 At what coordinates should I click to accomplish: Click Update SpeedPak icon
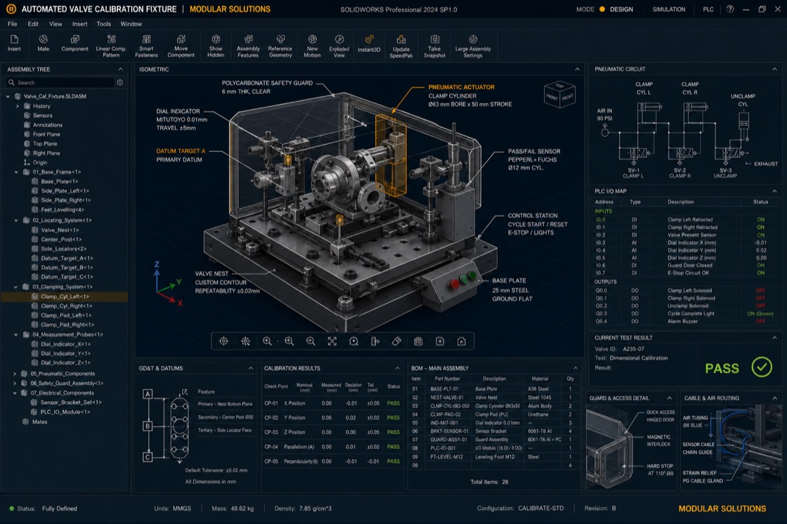point(401,39)
